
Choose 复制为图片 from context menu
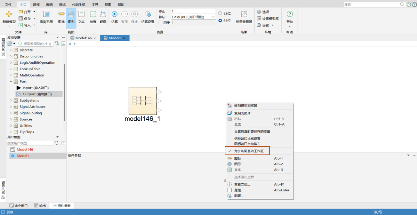(x=242, y=113)
